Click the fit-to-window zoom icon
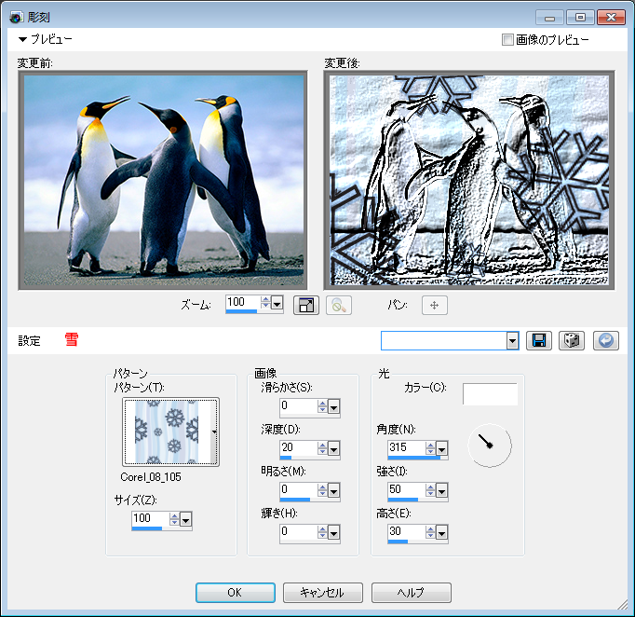The height and width of the screenshot is (617, 635). tap(306, 305)
